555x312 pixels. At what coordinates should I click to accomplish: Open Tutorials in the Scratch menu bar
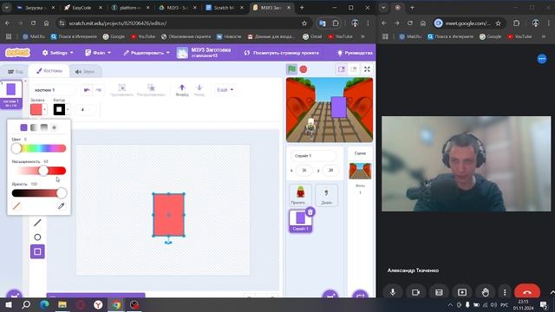tap(355, 53)
